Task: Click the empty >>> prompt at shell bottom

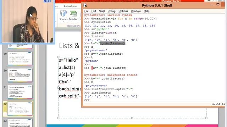Action: pyautogui.click(x=87, y=100)
